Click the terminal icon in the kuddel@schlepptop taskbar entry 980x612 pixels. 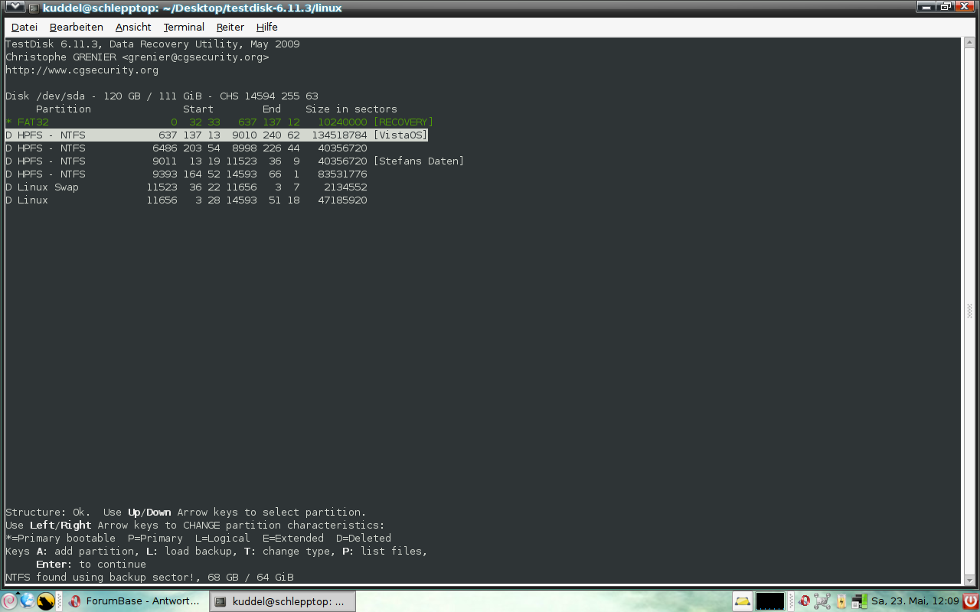(220, 601)
